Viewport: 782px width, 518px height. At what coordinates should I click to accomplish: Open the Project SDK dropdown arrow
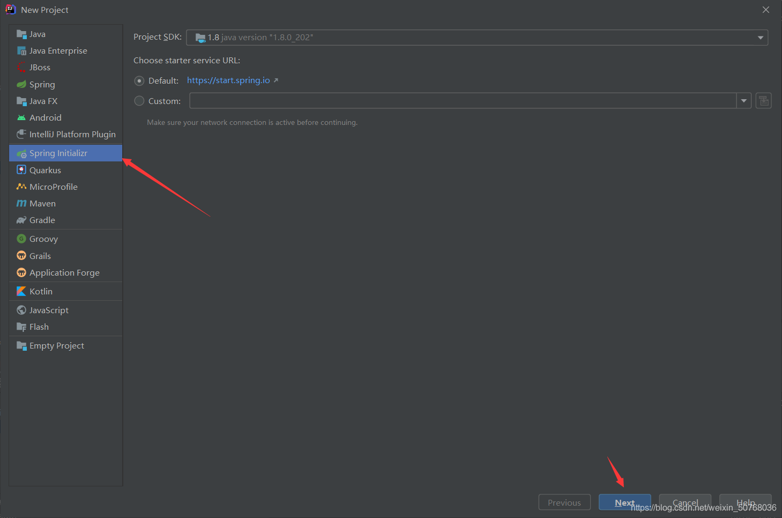pyautogui.click(x=760, y=38)
